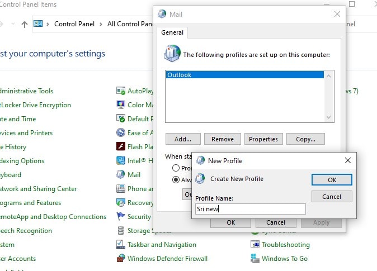Open Devices and Printers link
Viewport: 377px width, 271px height.
tap(26, 132)
